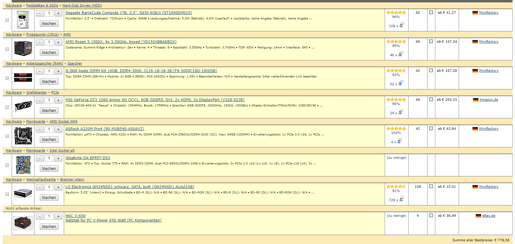Open Seagate BarraCuda Compute 1TB product link
Viewport: 515px width, 244px height.
coord(129,13)
